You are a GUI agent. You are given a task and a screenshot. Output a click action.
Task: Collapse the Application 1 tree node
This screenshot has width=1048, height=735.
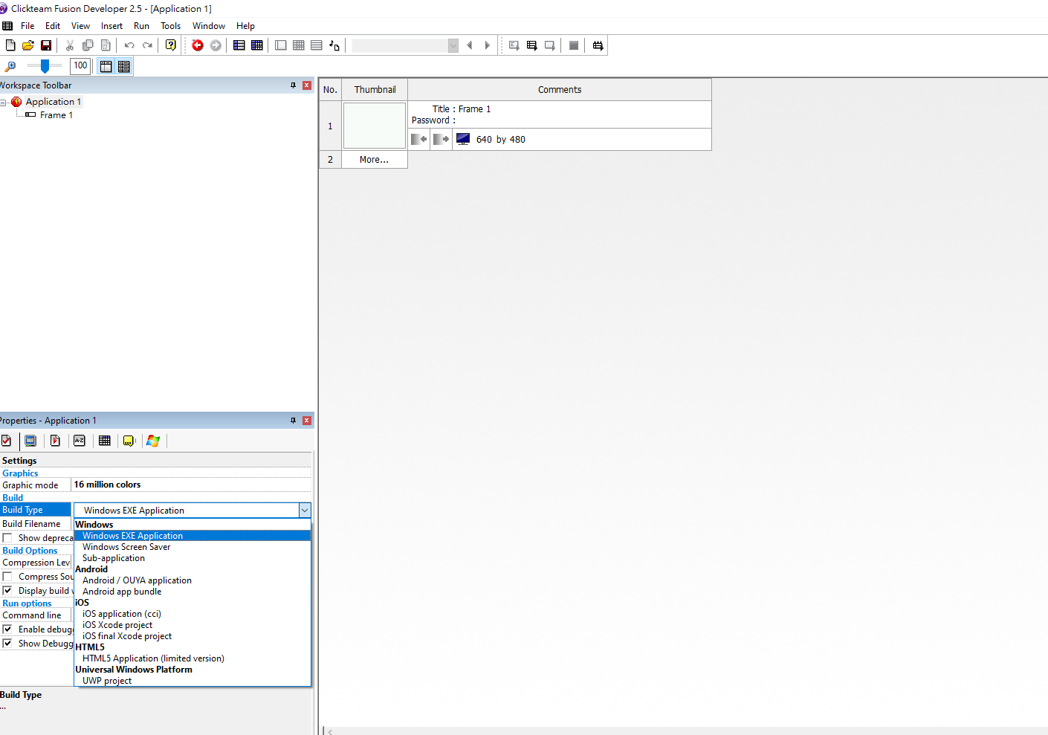[x=3, y=103]
